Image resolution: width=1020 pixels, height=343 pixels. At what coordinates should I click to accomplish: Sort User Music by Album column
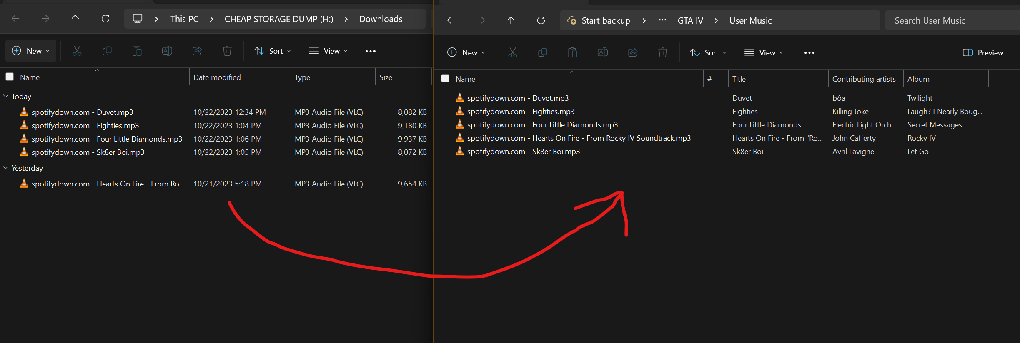(x=946, y=79)
